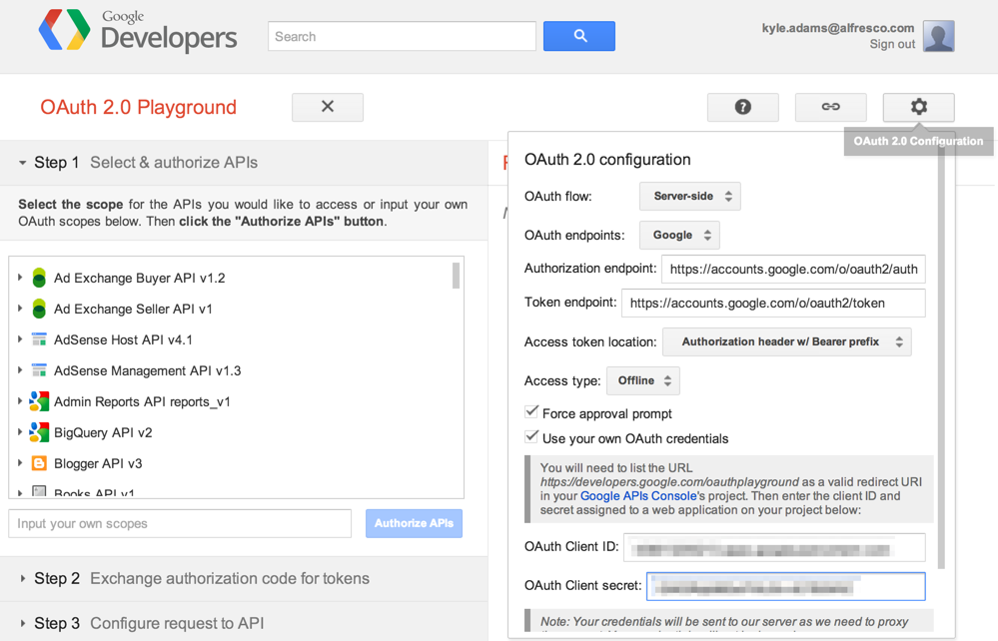
Task: Open the Access type Offline dropdown
Action: (642, 380)
